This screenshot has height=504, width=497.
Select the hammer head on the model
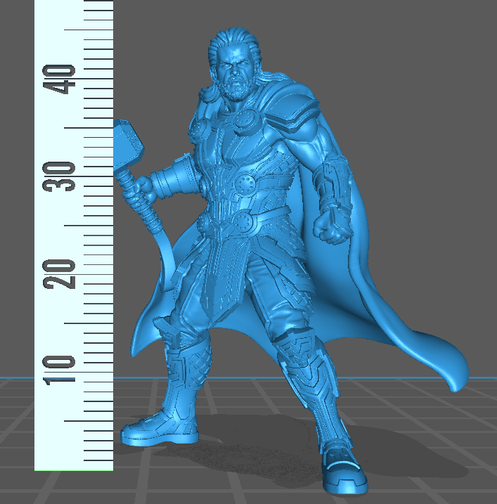pos(129,146)
